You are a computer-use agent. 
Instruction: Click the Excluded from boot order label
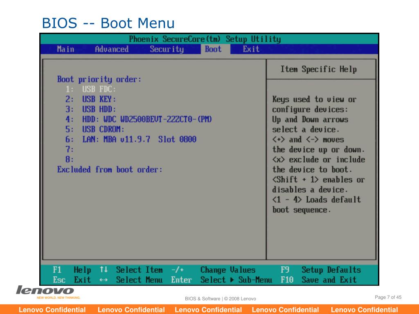(x=110, y=170)
